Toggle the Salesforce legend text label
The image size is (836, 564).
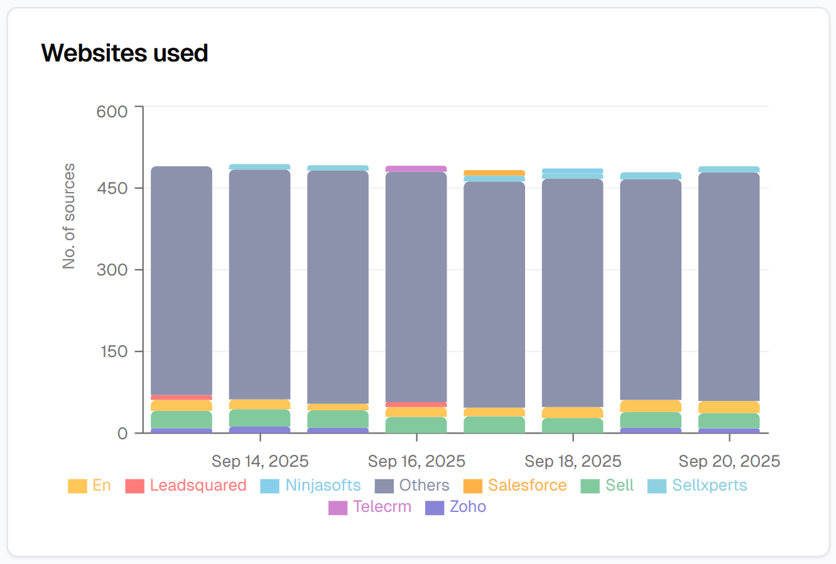coord(527,486)
